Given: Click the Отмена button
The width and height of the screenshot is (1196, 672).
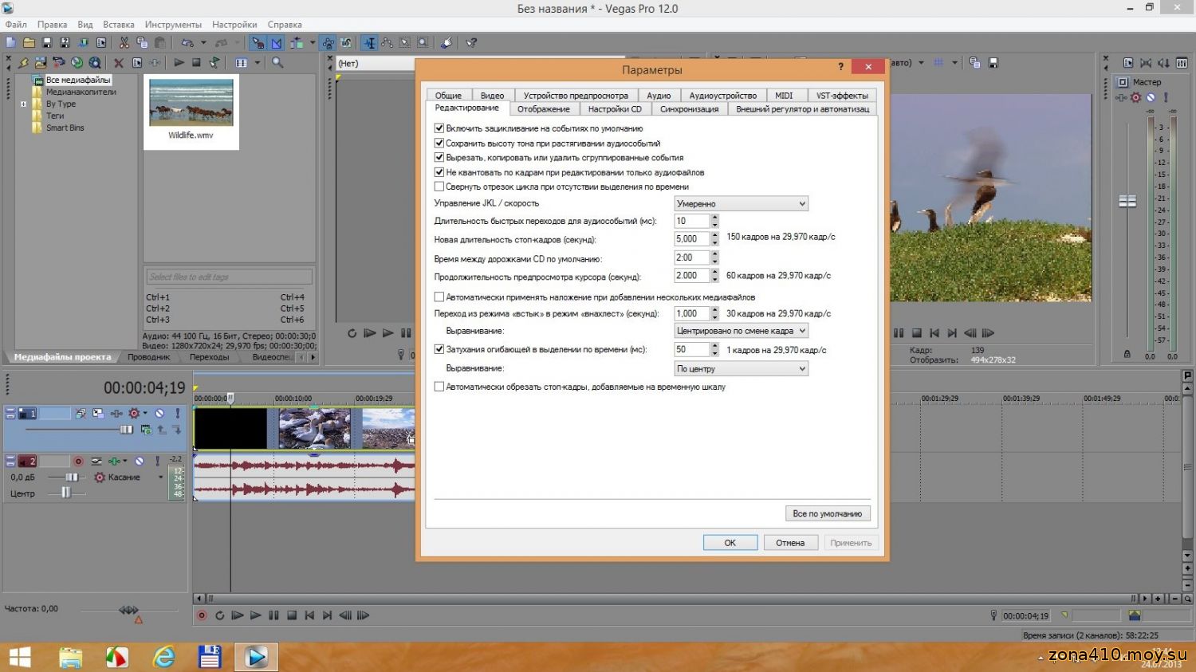Looking at the screenshot, I should coord(790,543).
